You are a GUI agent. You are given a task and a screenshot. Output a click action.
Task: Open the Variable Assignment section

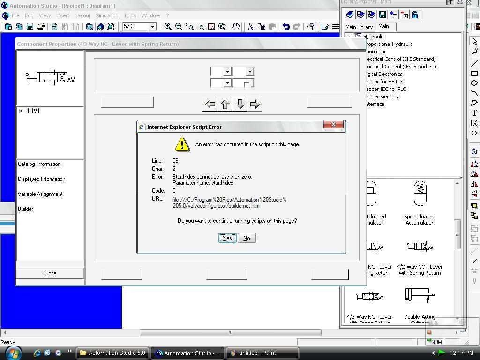(x=40, y=194)
